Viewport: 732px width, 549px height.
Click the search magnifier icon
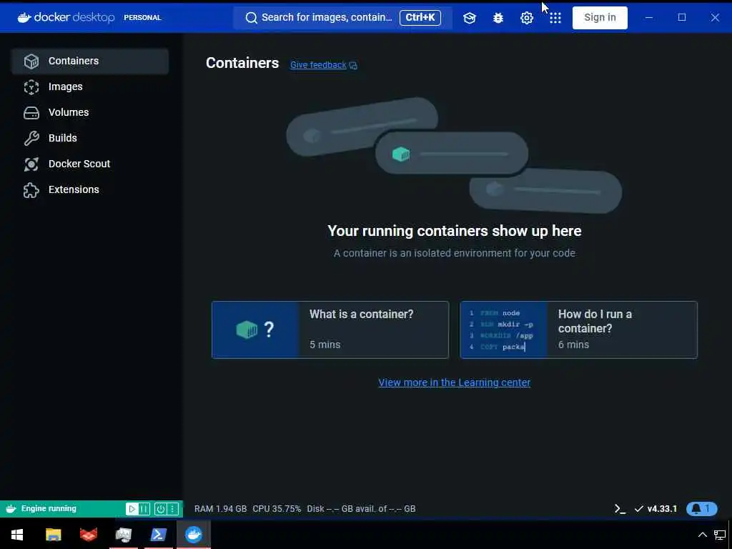251,18
